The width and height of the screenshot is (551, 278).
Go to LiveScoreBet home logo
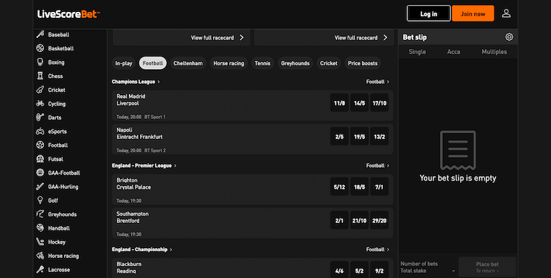click(x=69, y=14)
